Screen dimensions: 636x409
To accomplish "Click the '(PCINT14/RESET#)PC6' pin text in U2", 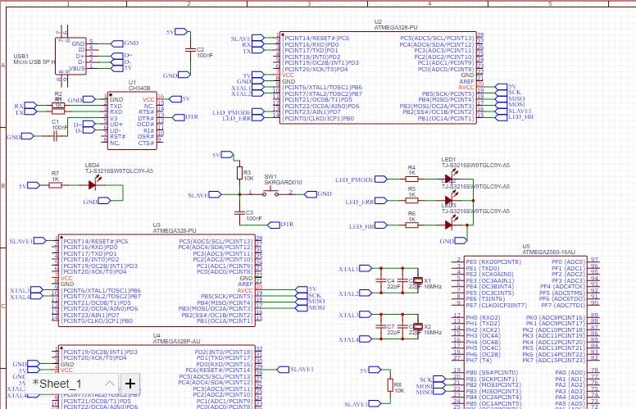I will (316, 39).
